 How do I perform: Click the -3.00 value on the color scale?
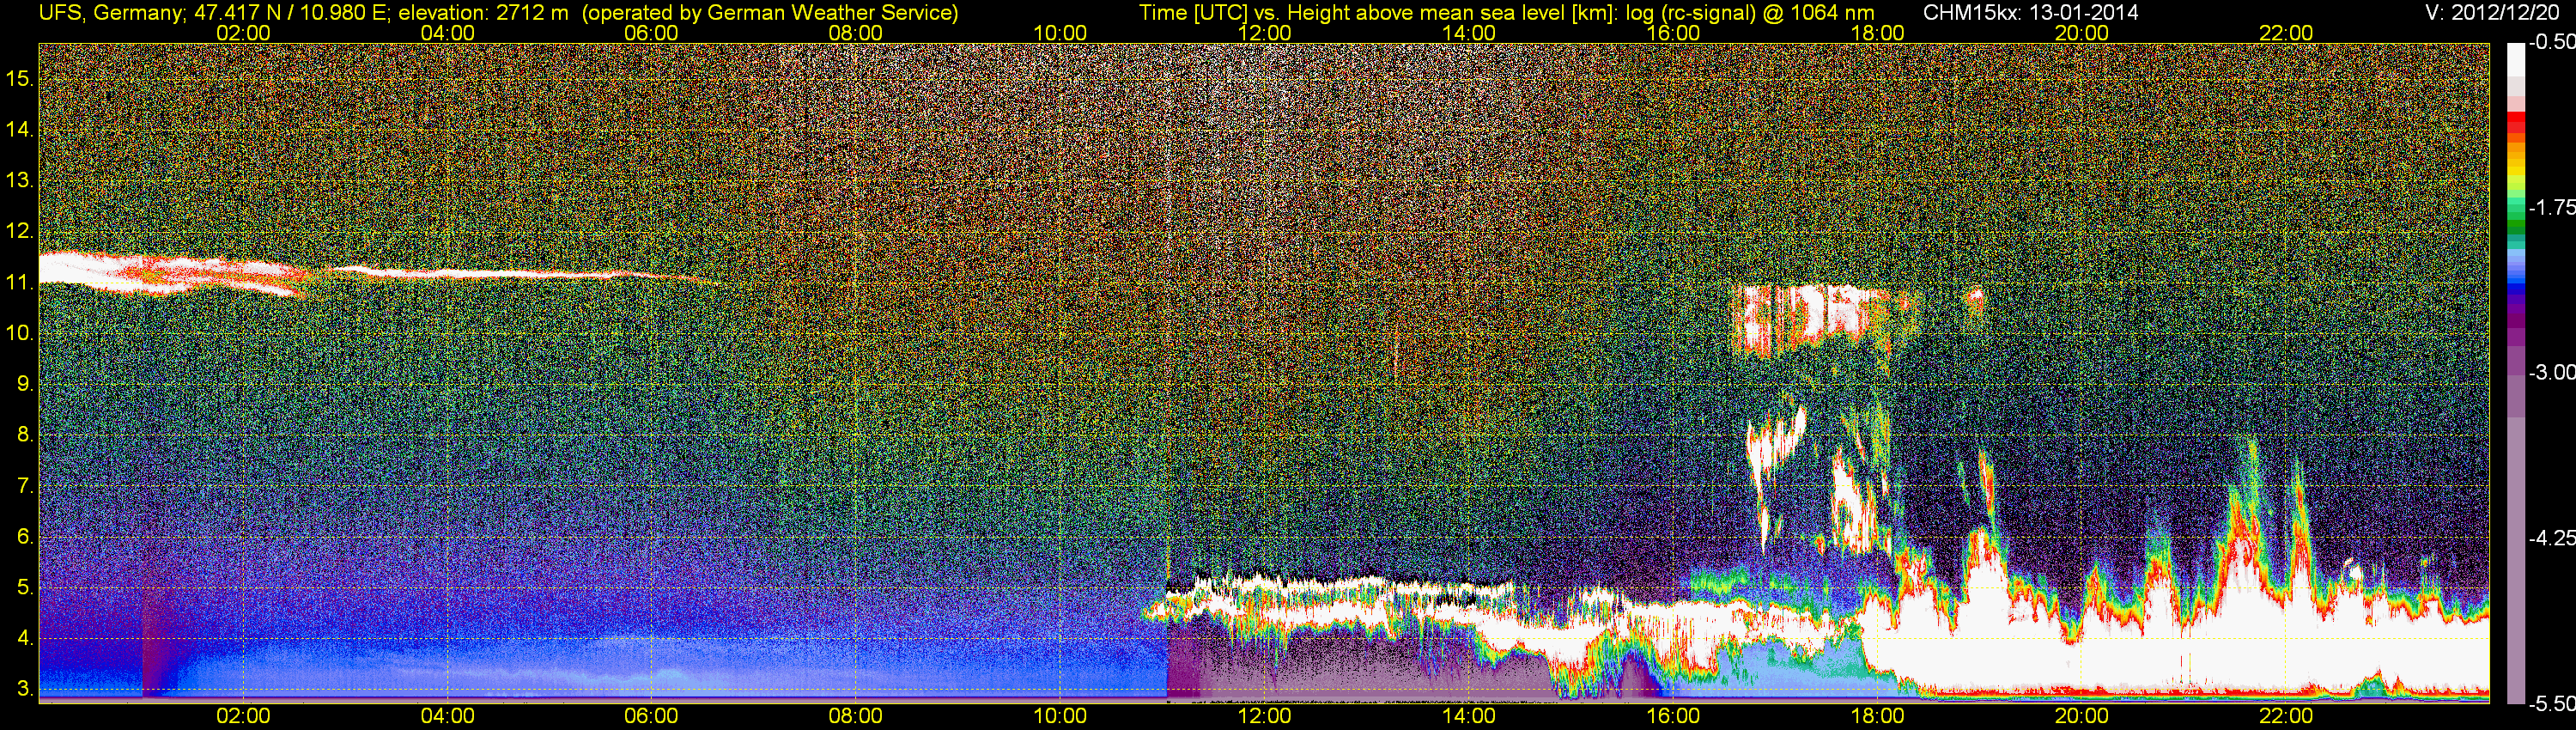2551,373
